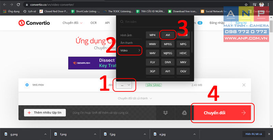Screen dimensions: 273x140
Task: Open the TRA CỨU ID NGÂN bookmark
Action: click(150, 11)
